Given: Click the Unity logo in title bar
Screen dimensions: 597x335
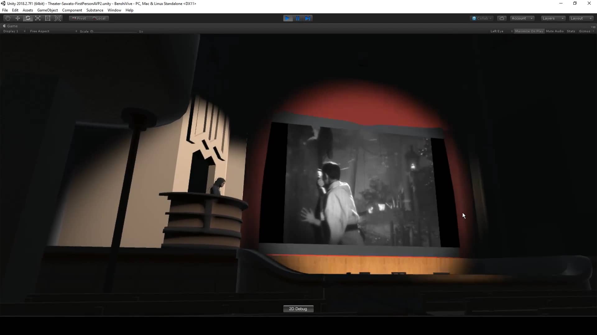Looking at the screenshot, I should pyautogui.click(x=3, y=3).
